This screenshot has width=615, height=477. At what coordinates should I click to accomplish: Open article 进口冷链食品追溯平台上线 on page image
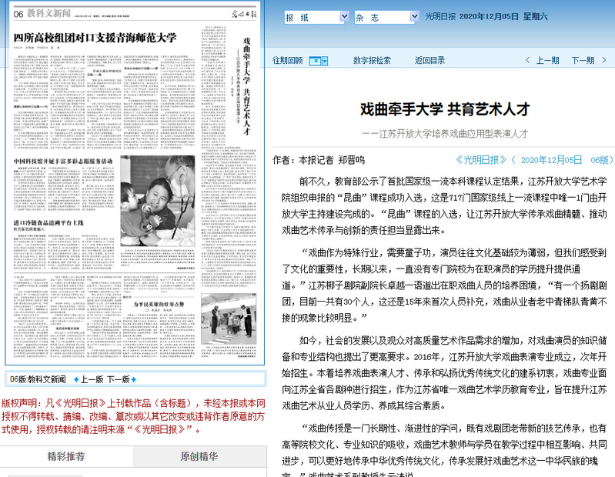pyautogui.click(x=48, y=222)
